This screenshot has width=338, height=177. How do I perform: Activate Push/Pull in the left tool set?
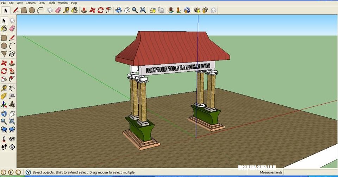(12, 63)
